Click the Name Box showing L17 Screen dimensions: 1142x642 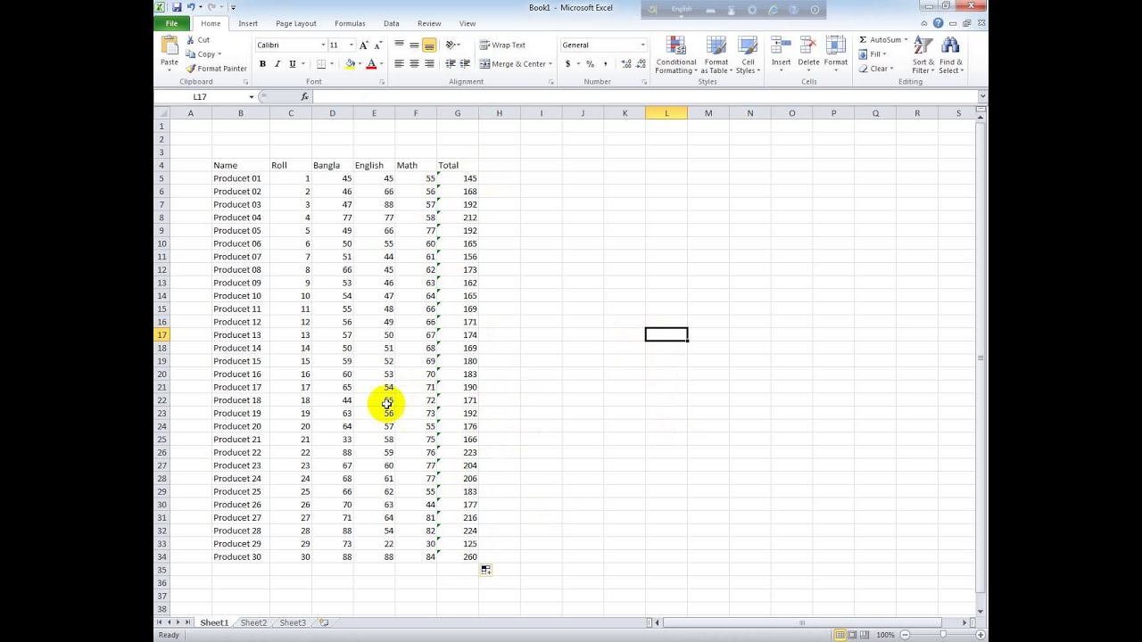(x=201, y=96)
